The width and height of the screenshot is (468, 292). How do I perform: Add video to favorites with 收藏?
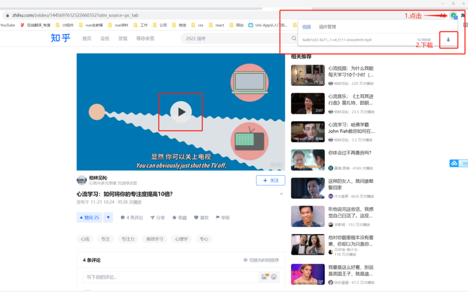coord(179,218)
